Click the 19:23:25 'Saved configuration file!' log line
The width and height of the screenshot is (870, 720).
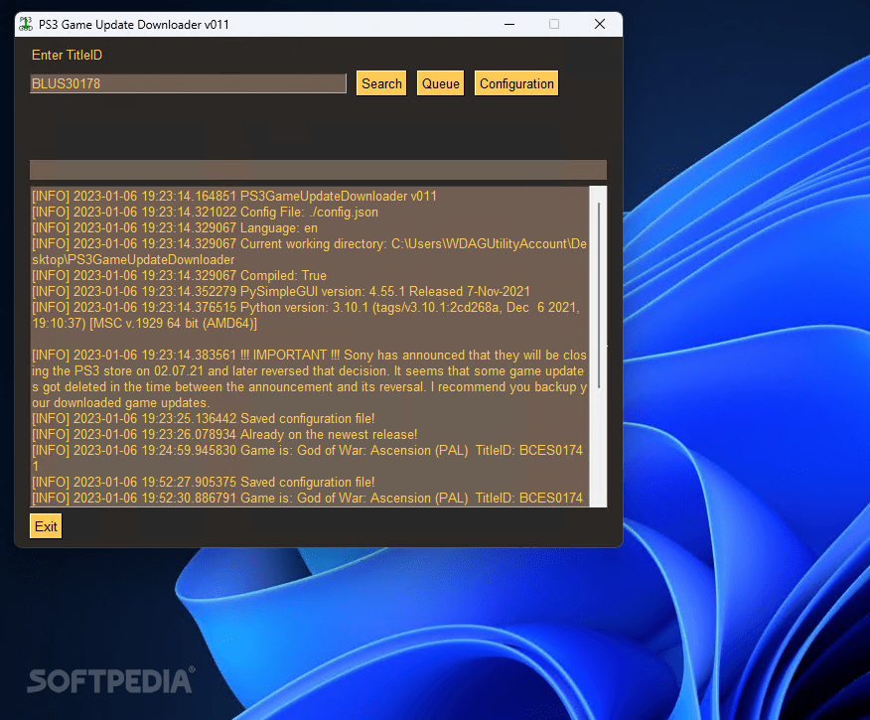click(x=203, y=419)
